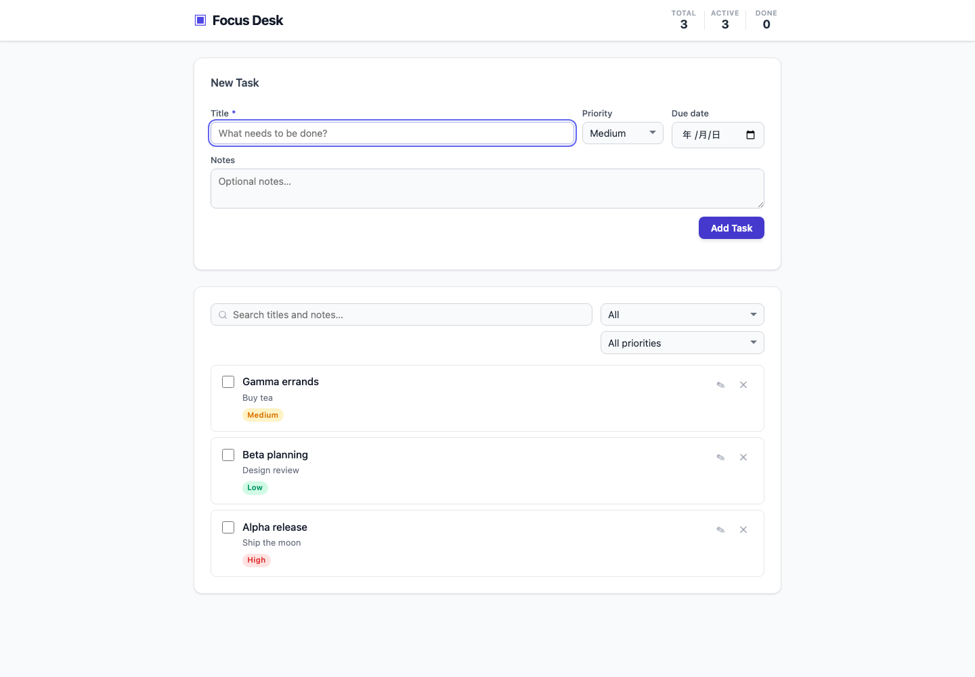Remove the Beta planning task

743,457
